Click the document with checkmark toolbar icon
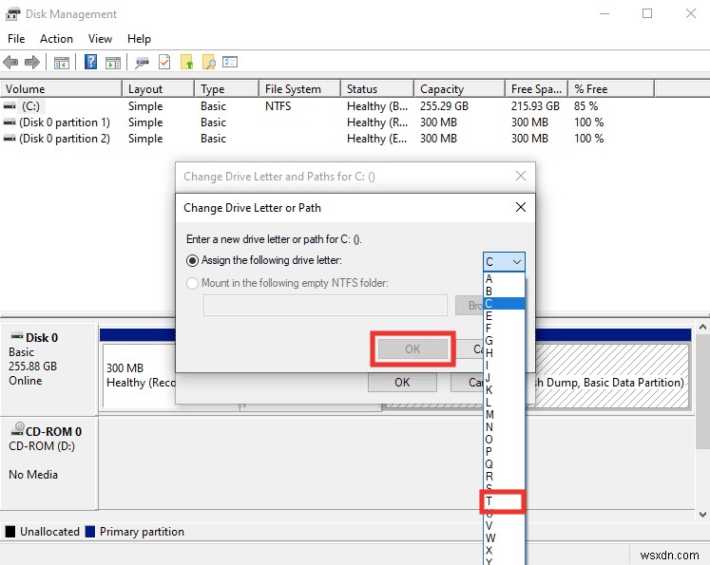 click(164, 62)
